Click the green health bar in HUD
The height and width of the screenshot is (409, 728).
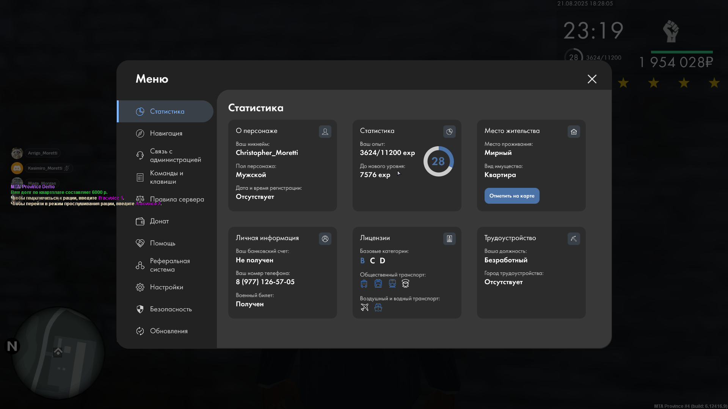tap(682, 52)
